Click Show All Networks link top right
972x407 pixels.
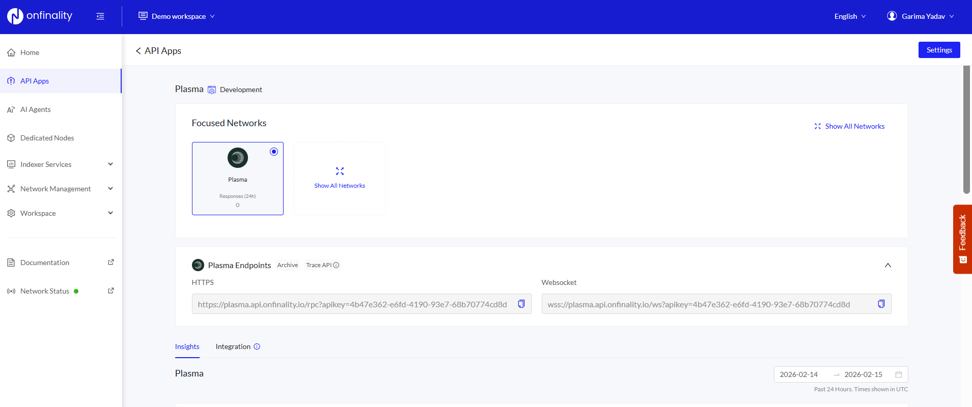tap(854, 126)
